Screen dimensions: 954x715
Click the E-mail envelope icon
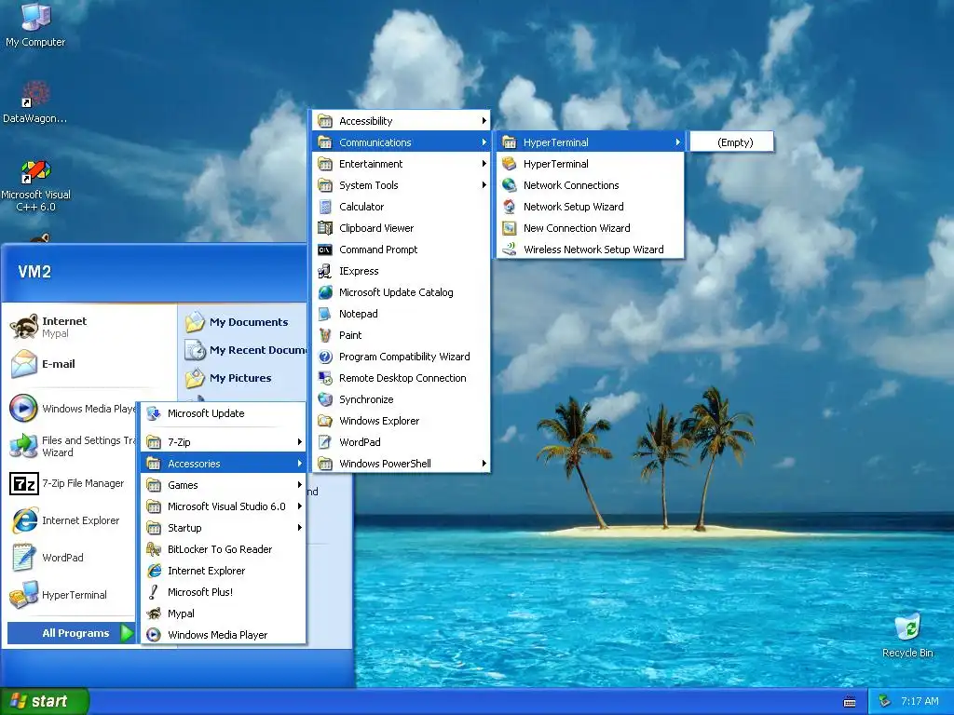coord(24,364)
